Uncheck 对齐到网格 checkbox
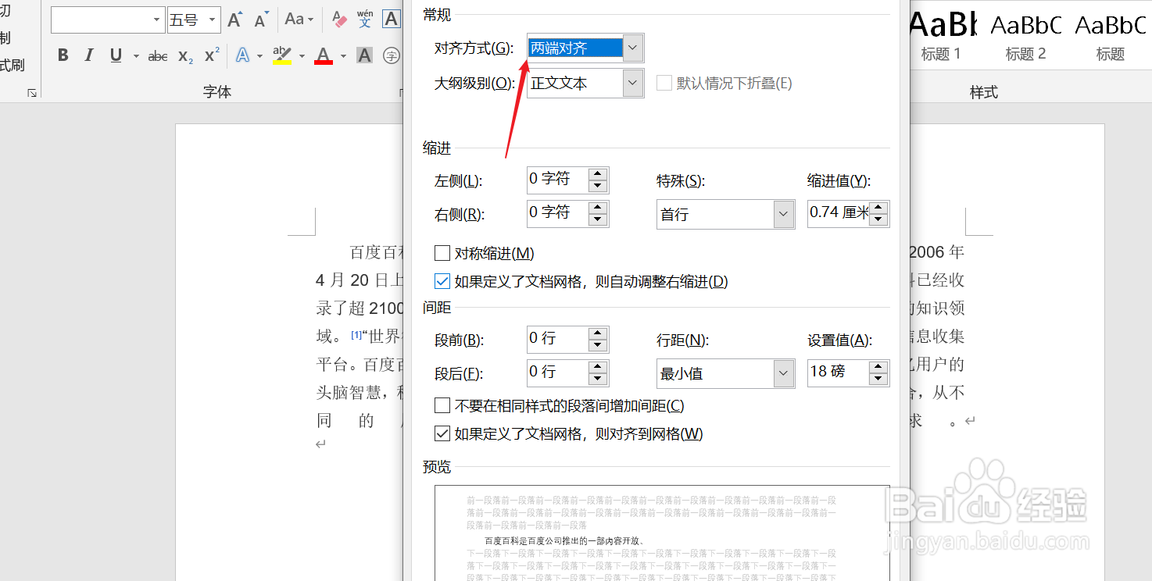 (x=442, y=433)
